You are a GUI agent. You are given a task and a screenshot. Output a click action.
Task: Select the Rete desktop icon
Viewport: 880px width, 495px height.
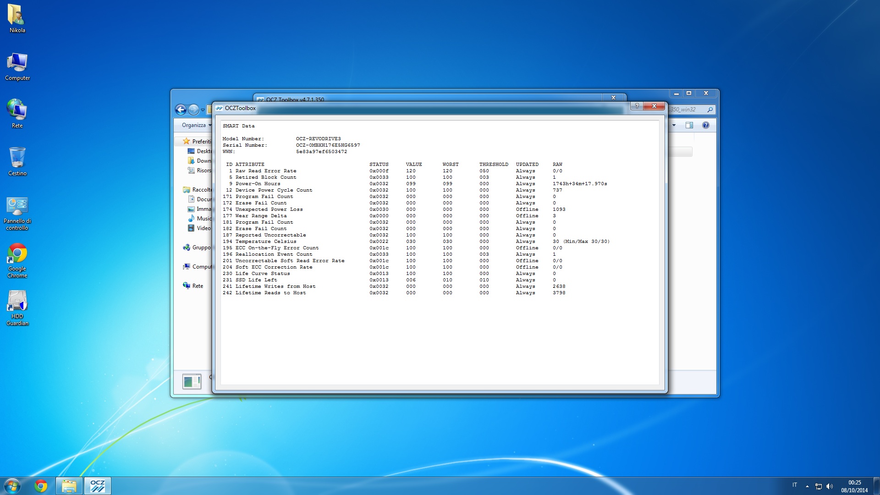pyautogui.click(x=17, y=114)
